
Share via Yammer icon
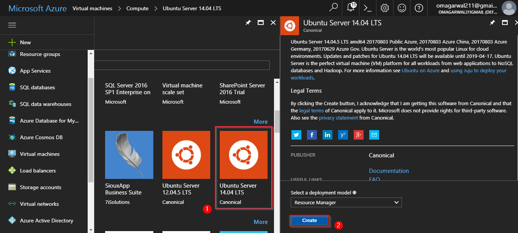pyautogui.click(x=343, y=135)
